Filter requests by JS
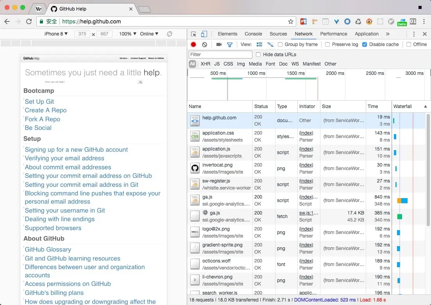 (x=217, y=64)
